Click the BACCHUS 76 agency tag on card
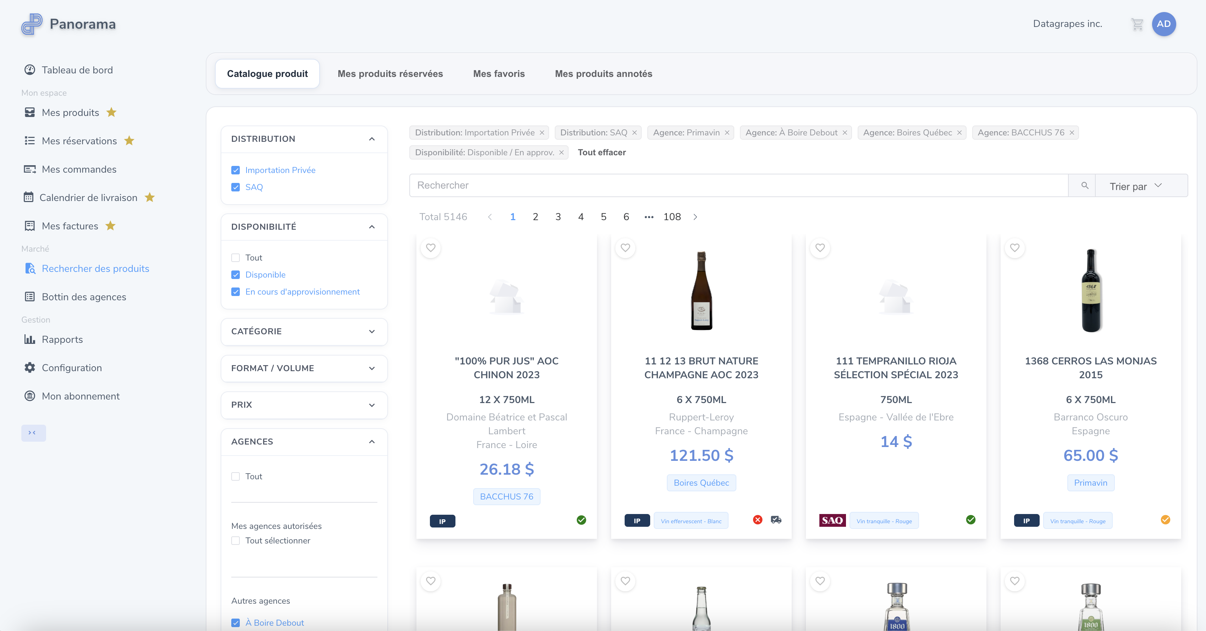Image resolution: width=1206 pixels, height=631 pixels. pyautogui.click(x=507, y=497)
